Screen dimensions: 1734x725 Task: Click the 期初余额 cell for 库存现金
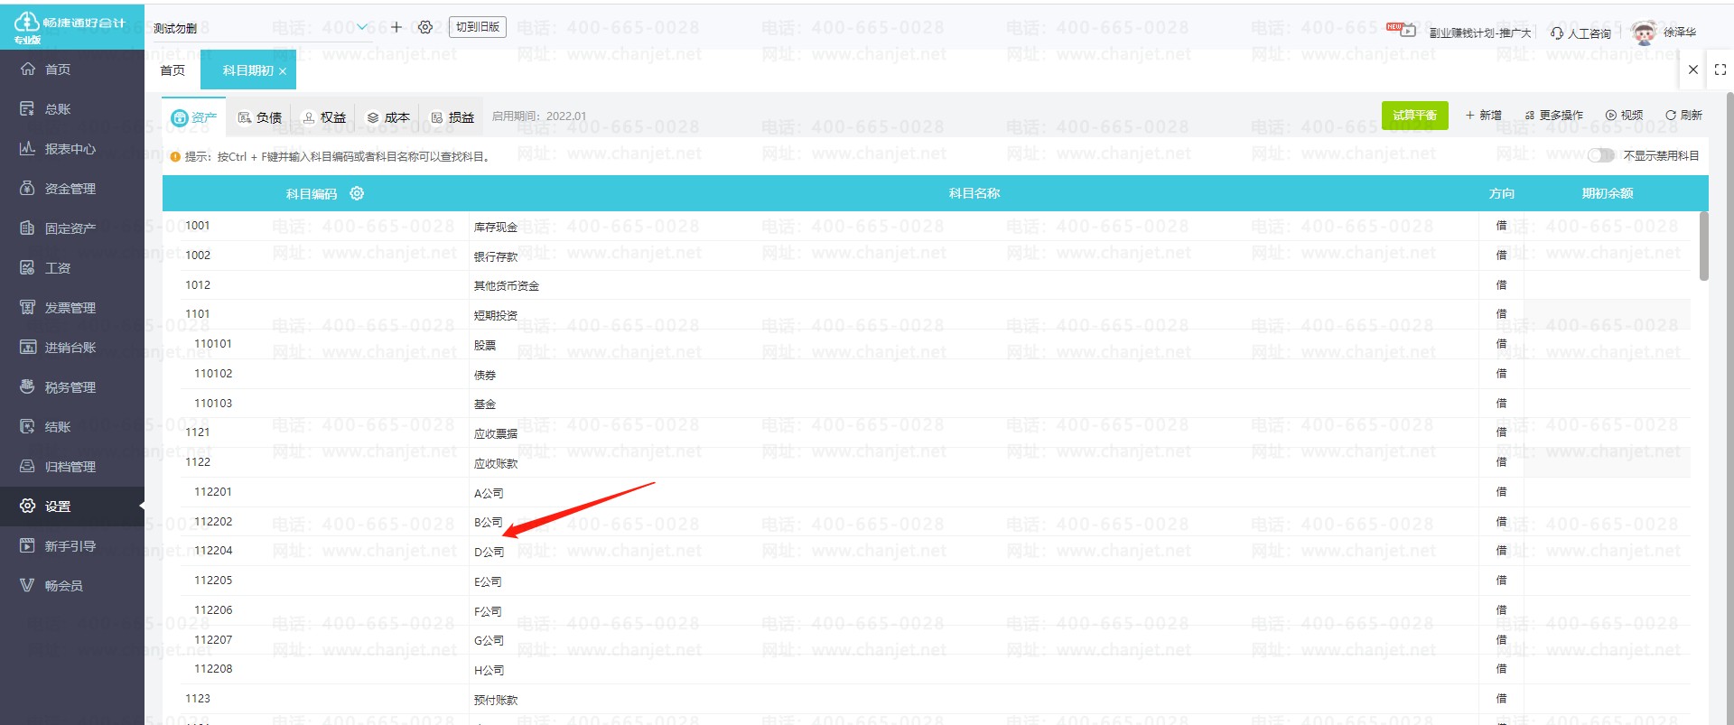[x=1607, y=226]
